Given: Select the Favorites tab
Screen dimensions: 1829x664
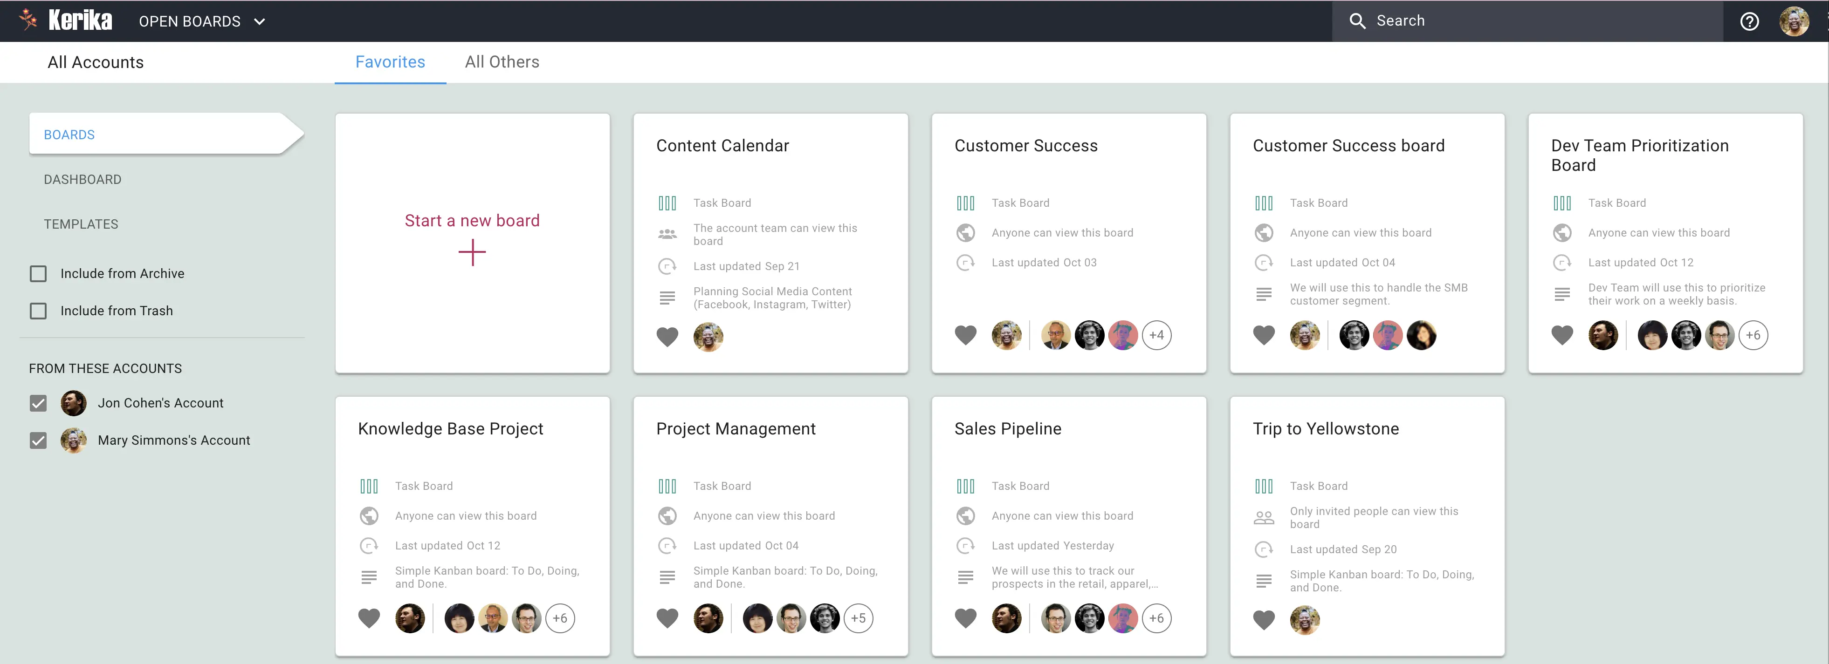Looking at the screenshot, I should click(x=390, y=62).
